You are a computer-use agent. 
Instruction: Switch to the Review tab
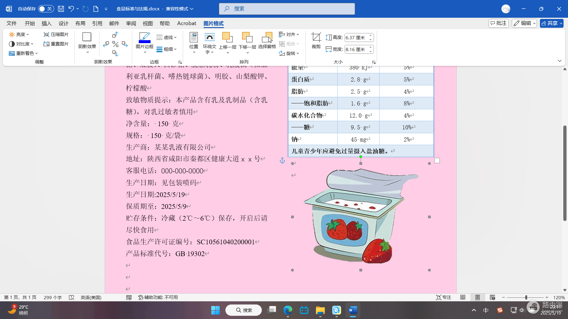(x=131, y=23)
